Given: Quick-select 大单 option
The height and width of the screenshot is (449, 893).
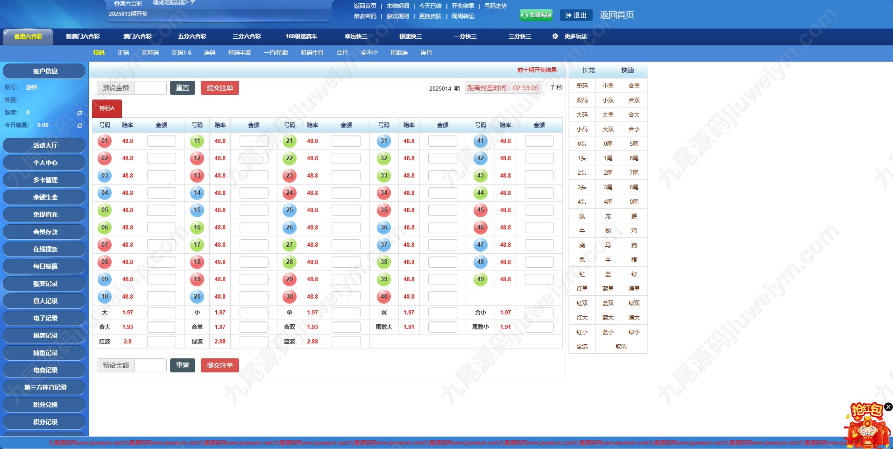Looking at the screenshot, I should tap(608, 115).
